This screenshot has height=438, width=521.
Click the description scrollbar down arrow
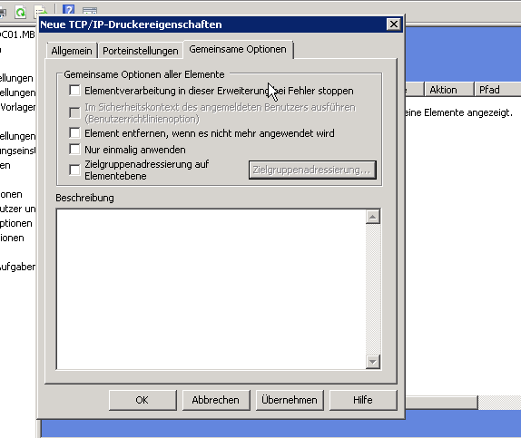pyautogui.click(x=373, y=362)
